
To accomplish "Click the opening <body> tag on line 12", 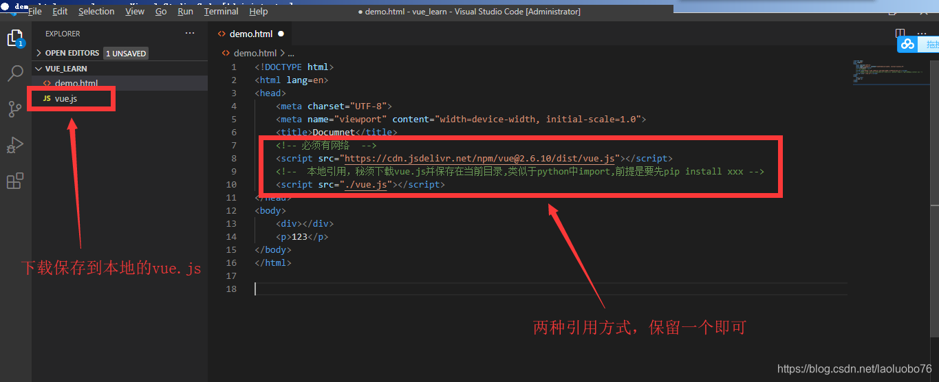I will pos(270,211).
